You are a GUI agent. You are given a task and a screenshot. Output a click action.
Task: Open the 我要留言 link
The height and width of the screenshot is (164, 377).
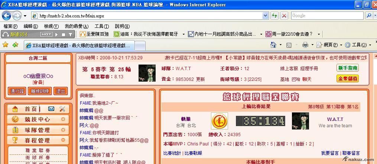click(x=330, y=153)
